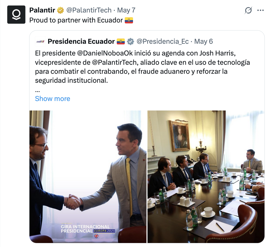The image size is (269, 247).
Task: Click the Presidencia Ecuador display name
Action: click(x=81, y=41)
